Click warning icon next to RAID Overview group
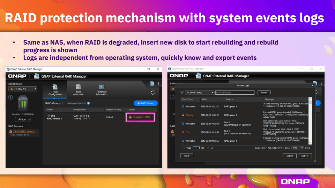335x188 pixels. point(11,131)
